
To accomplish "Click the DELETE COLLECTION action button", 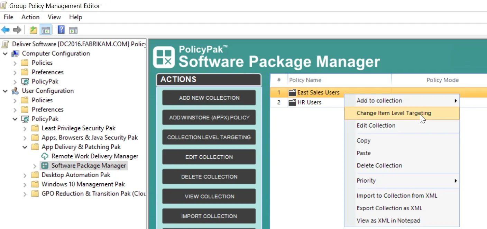I will pos(209,177).
